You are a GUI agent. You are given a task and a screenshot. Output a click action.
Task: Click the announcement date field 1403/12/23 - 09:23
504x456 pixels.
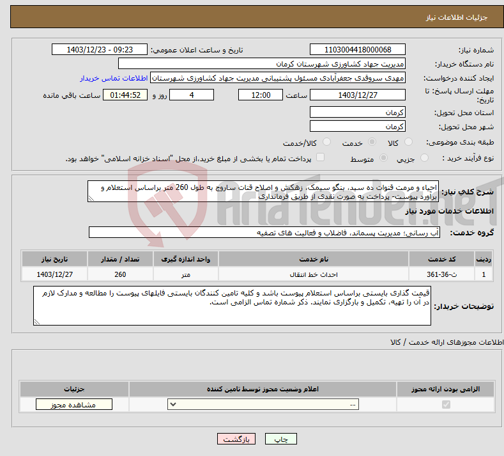[99, 49]
